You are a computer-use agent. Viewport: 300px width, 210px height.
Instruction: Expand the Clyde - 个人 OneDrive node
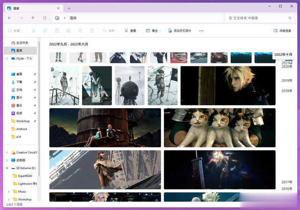click(7, 59)
